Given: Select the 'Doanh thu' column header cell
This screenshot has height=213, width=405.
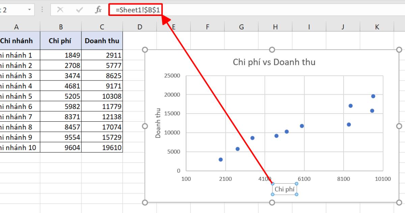Looking at the screenshot, I should pyautogui.click(x=102, y=41).
